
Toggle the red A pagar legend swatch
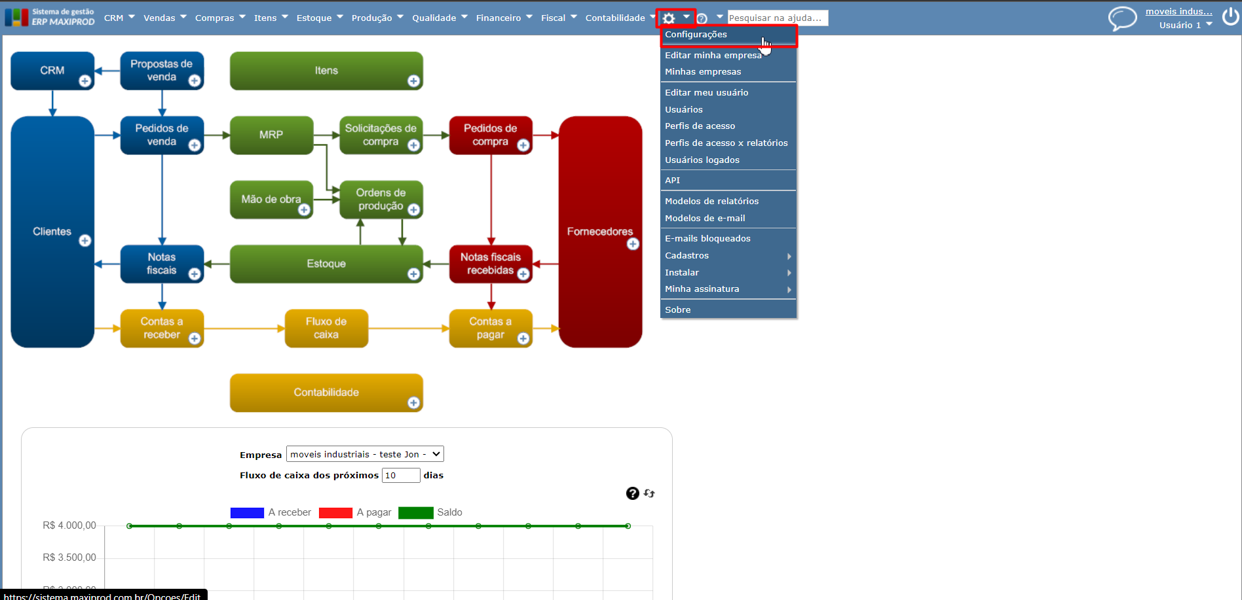[x=335, y=512]
